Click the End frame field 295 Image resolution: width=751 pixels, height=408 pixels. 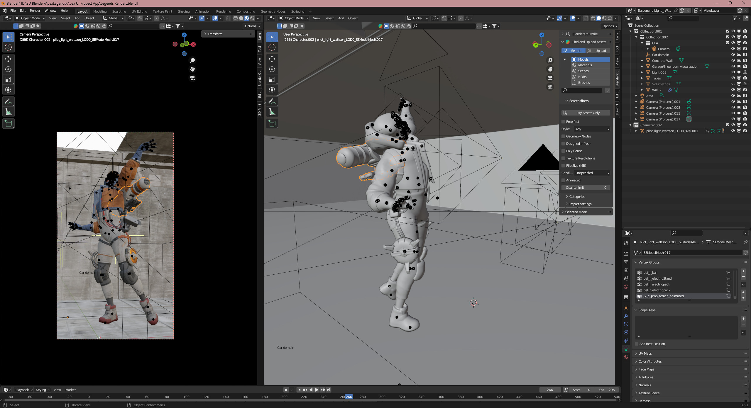(x=607, y=390)
